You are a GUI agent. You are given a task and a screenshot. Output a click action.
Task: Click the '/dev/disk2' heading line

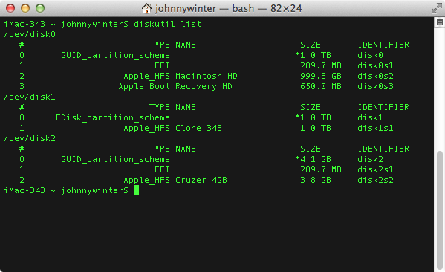30,138
